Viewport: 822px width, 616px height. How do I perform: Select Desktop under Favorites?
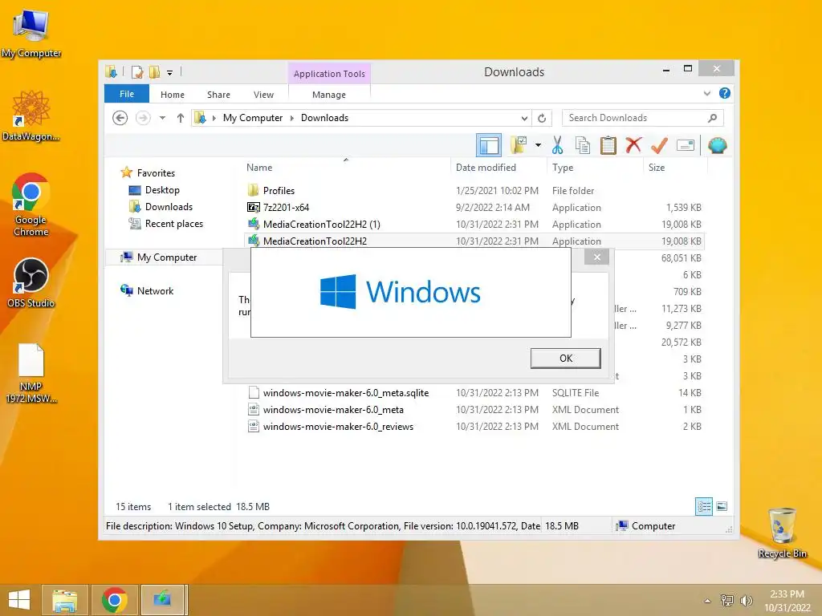162,189
